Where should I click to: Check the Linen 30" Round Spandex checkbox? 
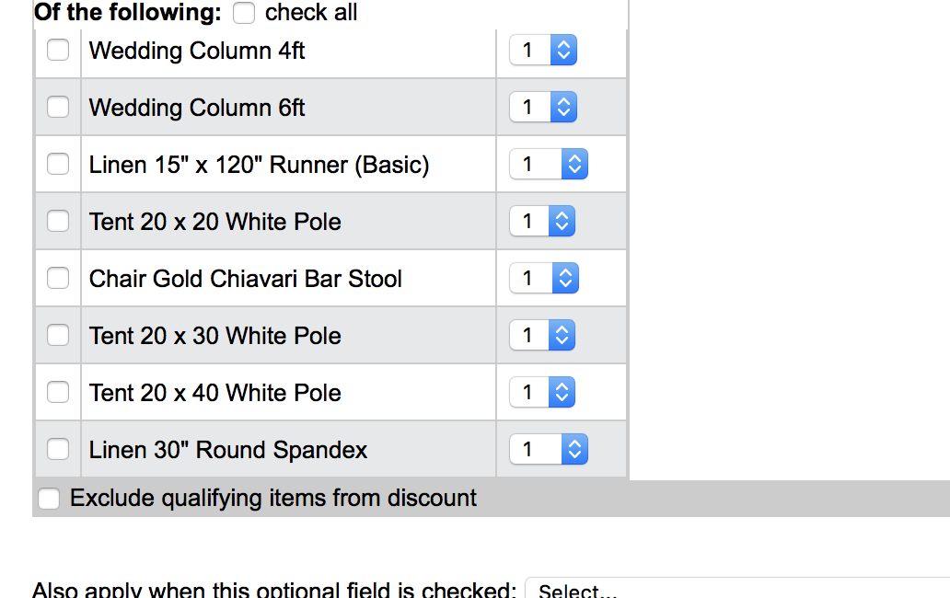(58, 449)
